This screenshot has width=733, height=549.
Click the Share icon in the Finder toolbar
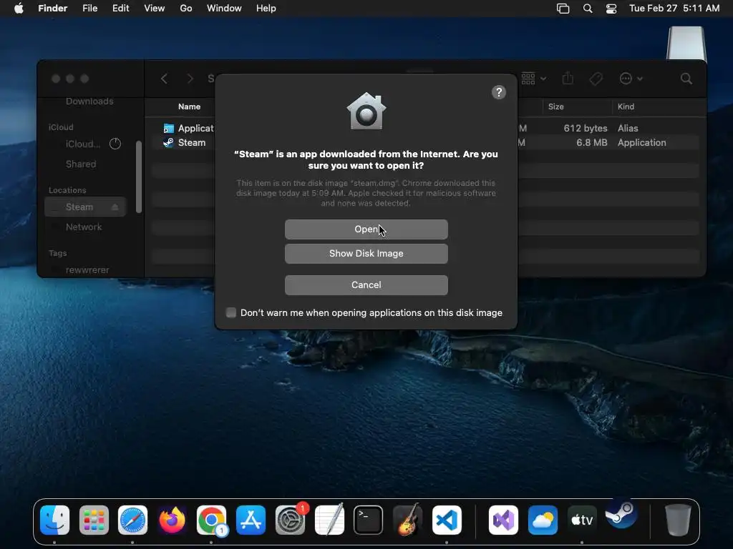point(568,79)
